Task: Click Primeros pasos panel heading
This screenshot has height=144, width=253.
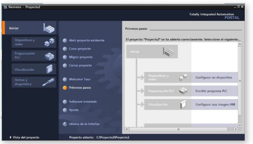Action: click(x=136, y=29)
